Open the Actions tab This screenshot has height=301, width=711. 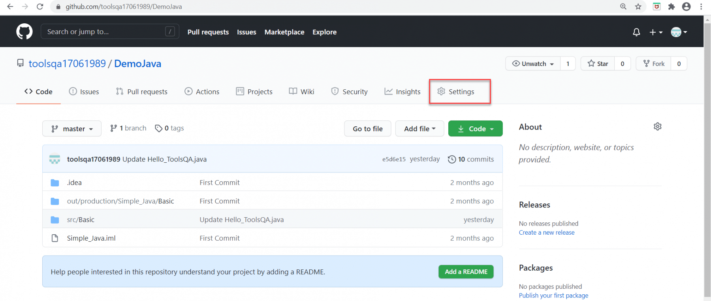(x=202, y=92)
